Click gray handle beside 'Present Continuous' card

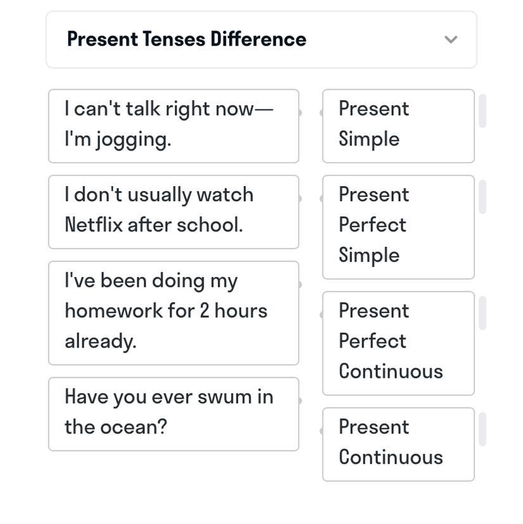click(x=482, y=430)
